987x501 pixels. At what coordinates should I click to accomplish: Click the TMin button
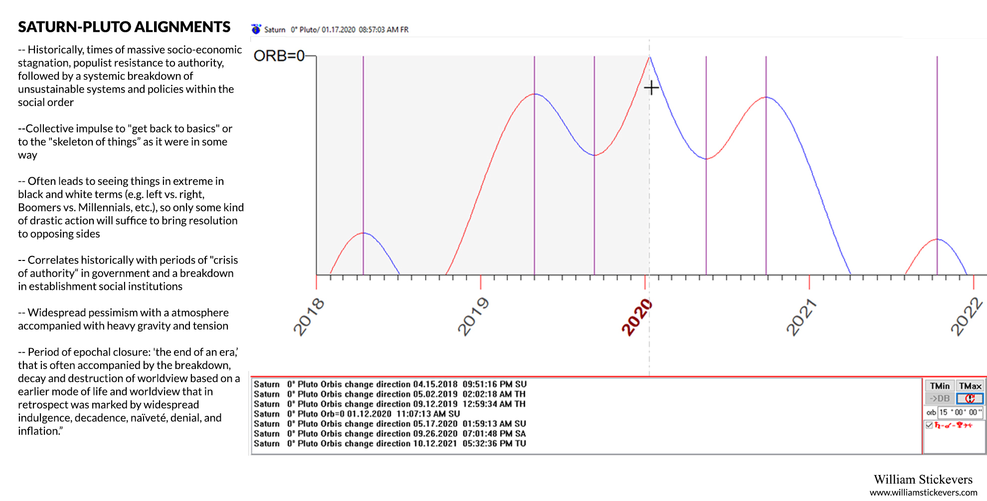click(x=940, y=386)
